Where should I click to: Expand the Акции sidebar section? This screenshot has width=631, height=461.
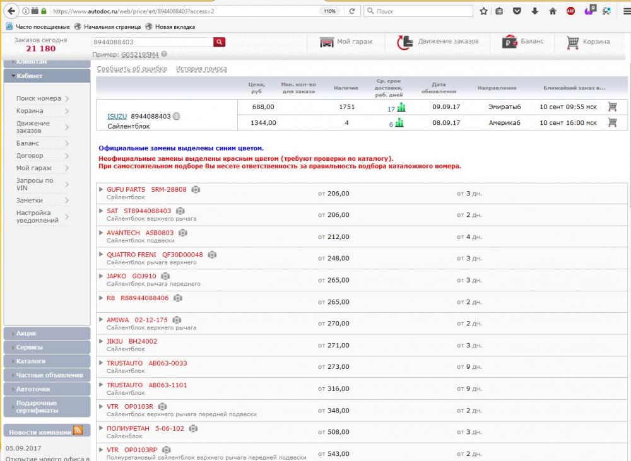pyautogui.click(x=47, y=334)
